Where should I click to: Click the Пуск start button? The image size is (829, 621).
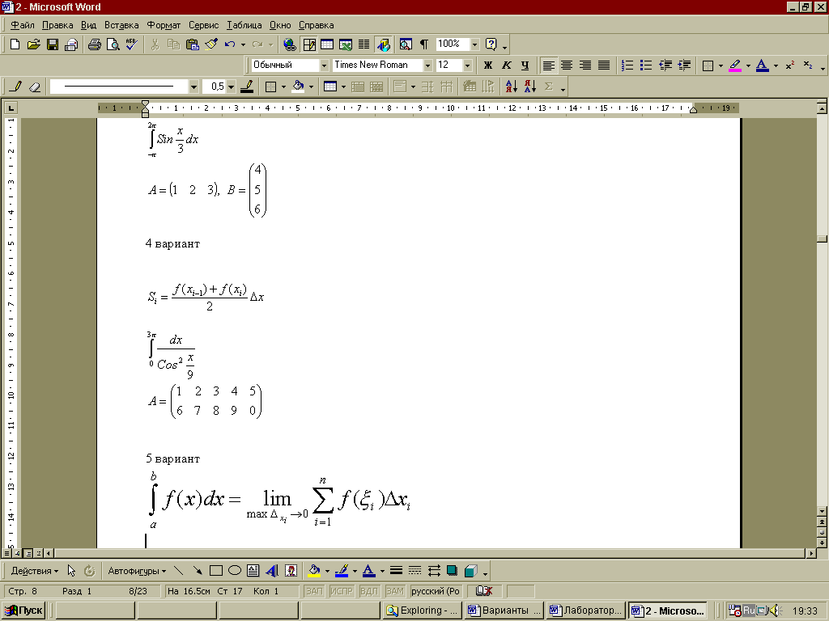[23, 610]
